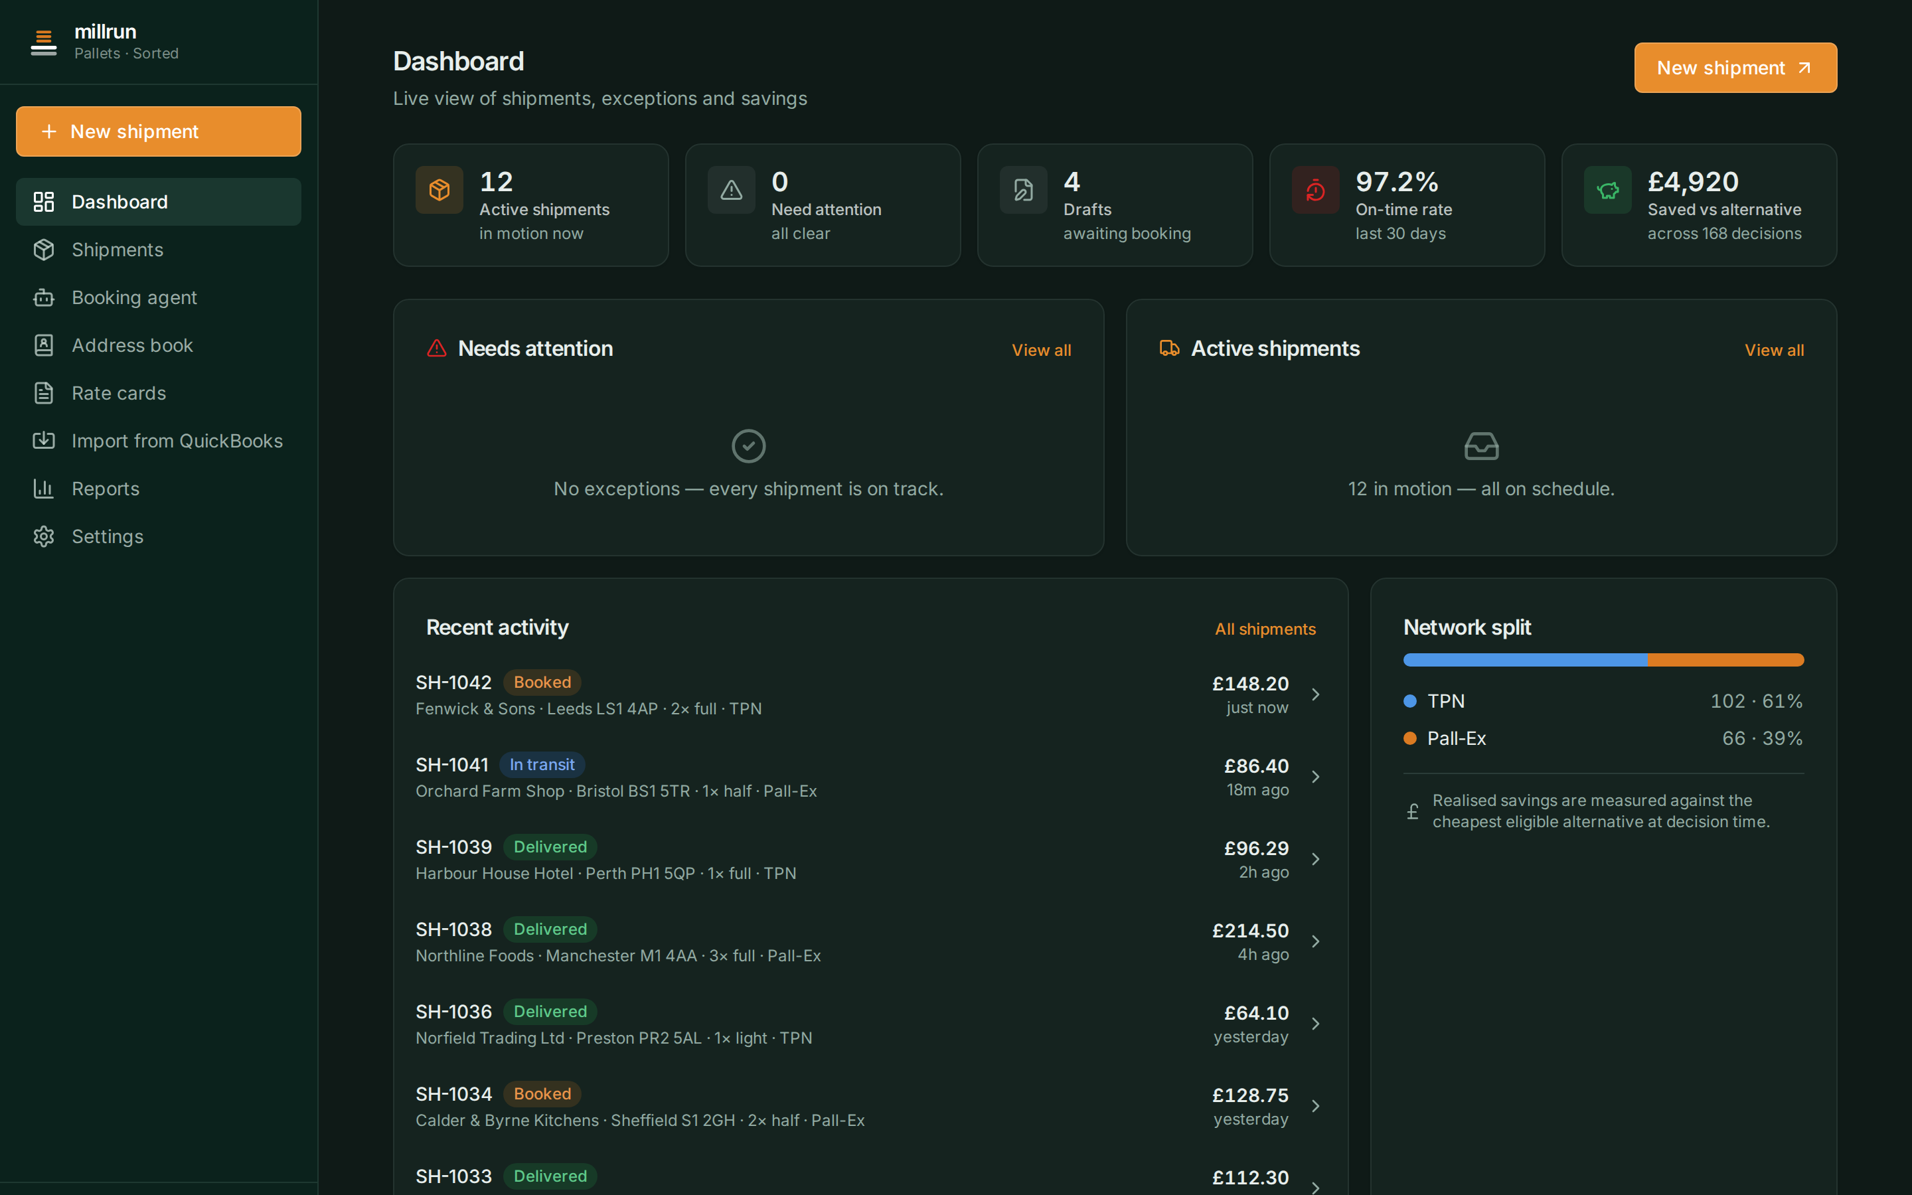1912x1195 pixels.
Task: Click the top-right New shipment button
Action: click(x=1735, y=68)
